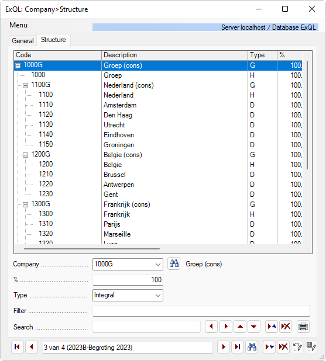Switch to the General tab
Image resolution: width=326 pixels, height=361 pixels.
tap(23, 41)
